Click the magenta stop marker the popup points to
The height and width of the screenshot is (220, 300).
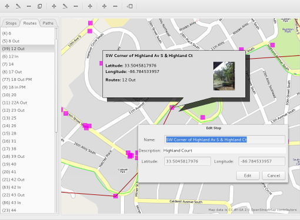(x=172, y=107)
